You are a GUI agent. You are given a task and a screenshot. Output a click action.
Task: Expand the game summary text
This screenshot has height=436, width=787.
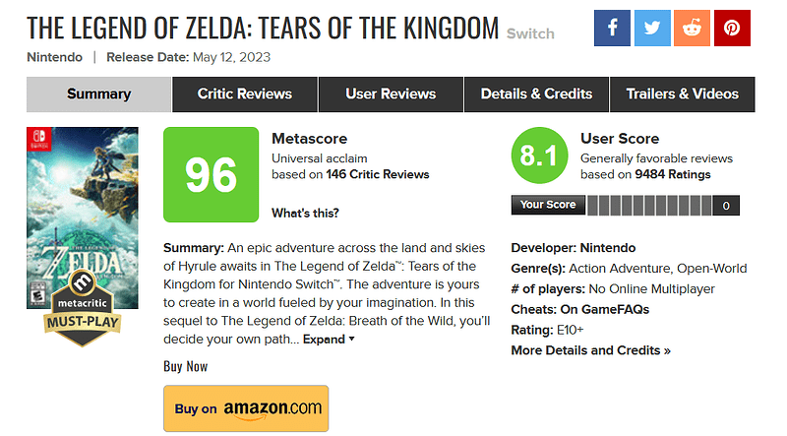329,340
